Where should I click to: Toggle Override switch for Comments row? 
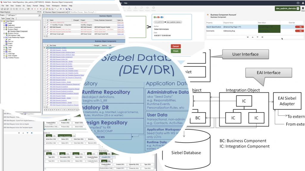pos(299,31)
